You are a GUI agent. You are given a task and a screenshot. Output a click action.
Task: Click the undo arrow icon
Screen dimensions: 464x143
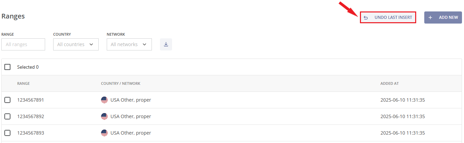366,17
